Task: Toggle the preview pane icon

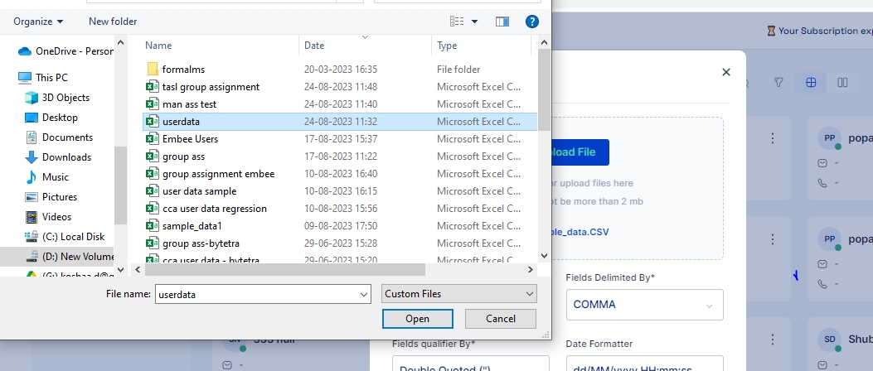Action: pos(502,22)
